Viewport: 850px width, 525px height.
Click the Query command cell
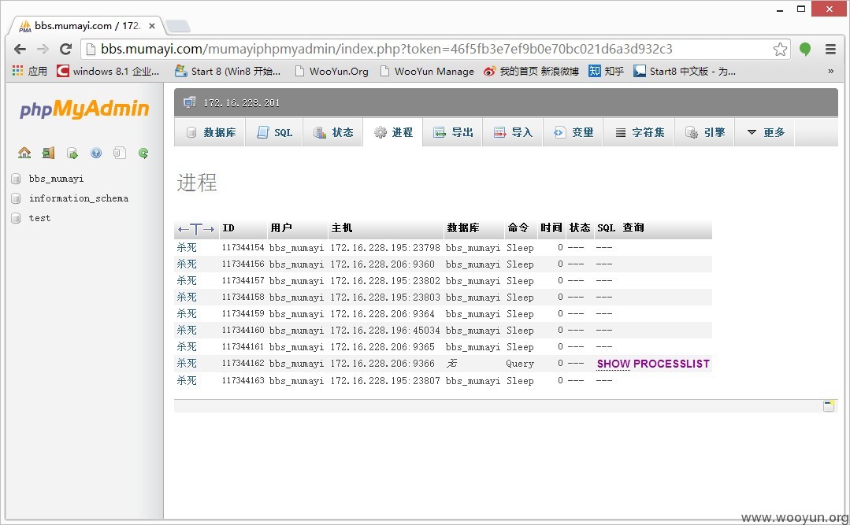point(520,364)
